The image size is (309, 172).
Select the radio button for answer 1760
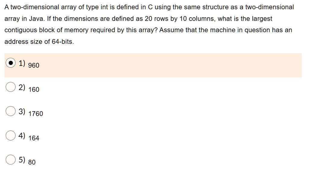(11, 111)
